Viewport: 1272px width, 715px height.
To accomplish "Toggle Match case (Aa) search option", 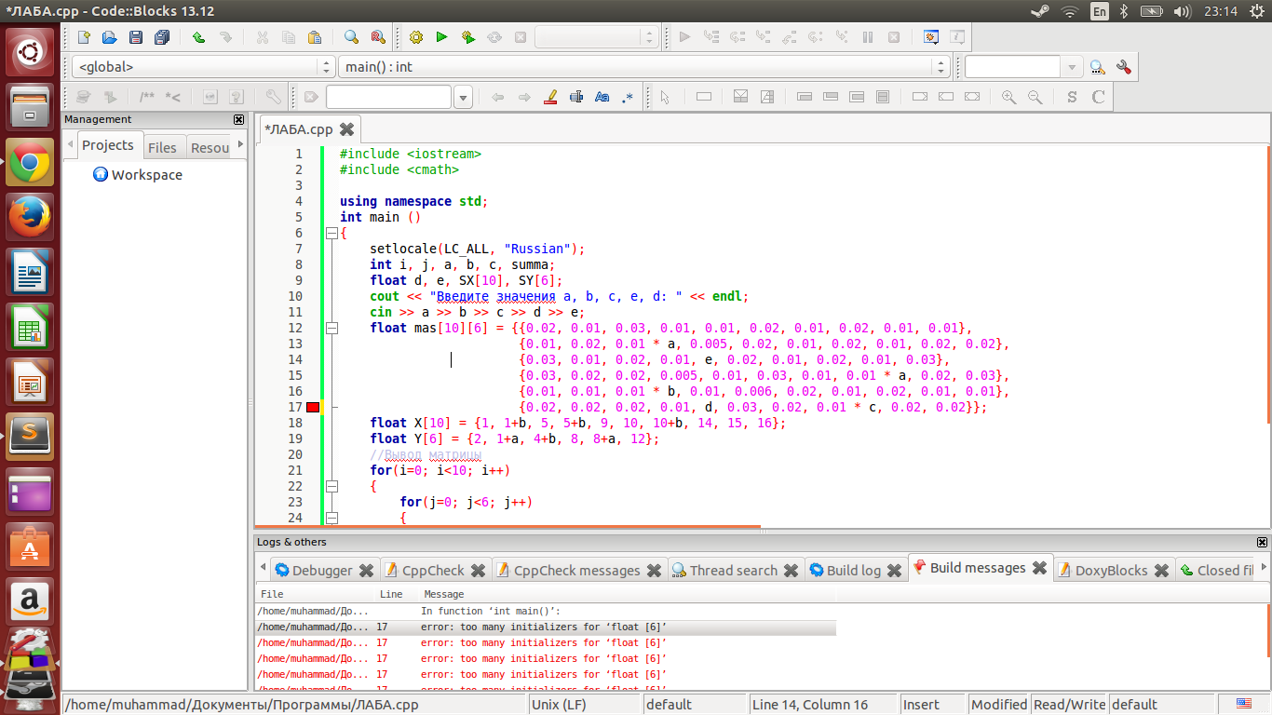I will (602, 97).
